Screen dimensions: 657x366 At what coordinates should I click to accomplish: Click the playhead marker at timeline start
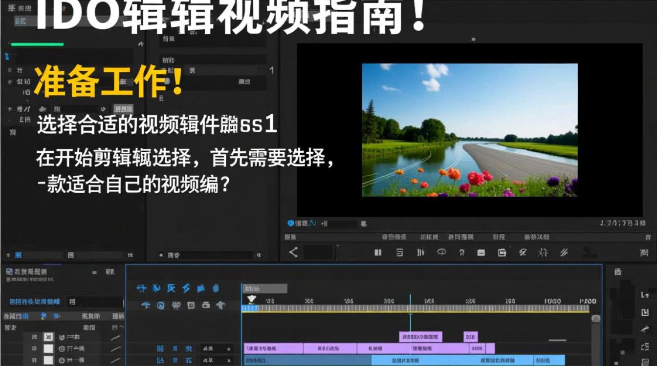[252, 300]
